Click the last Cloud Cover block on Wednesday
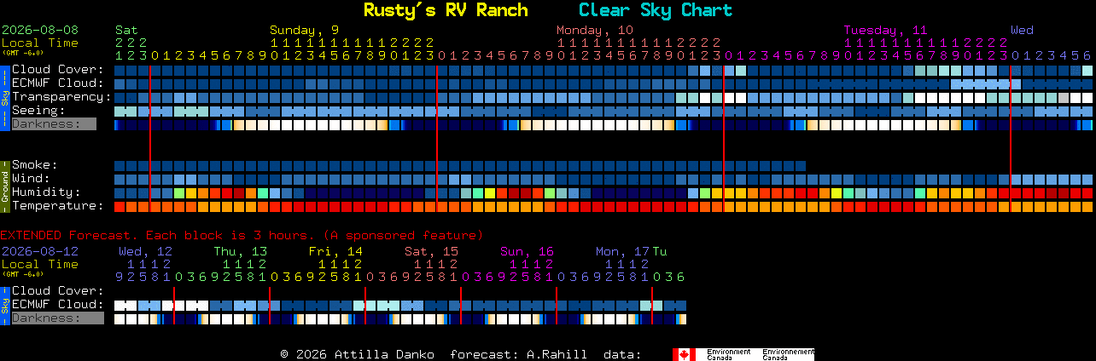Viewport: 1096px width, 361px height. [1087, 70]
